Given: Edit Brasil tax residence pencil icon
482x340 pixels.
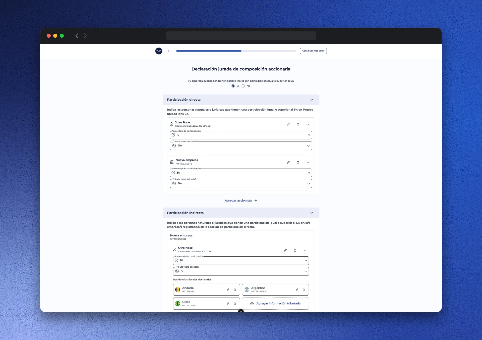Looking at the screenshot, I should click(x=228, y=304).
